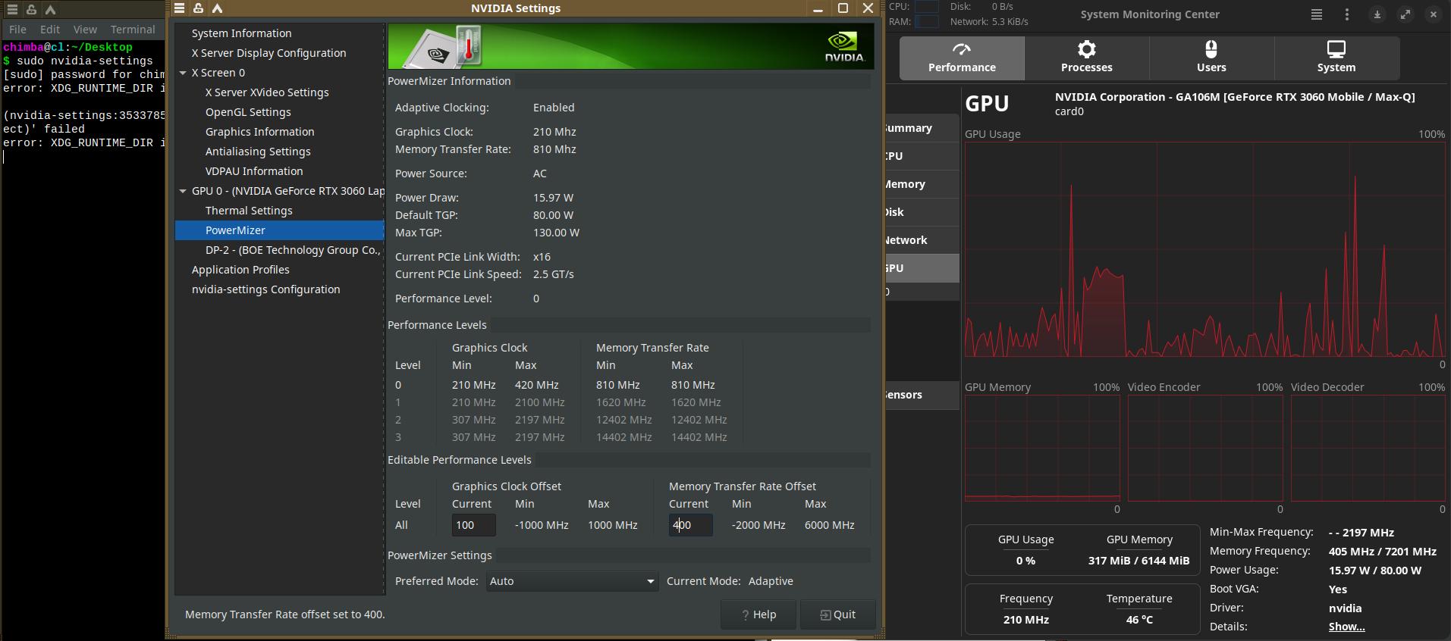This screenshot has height=641, width=1451.
Task: Open the Edit menu in the terminal
Action: 50,30
